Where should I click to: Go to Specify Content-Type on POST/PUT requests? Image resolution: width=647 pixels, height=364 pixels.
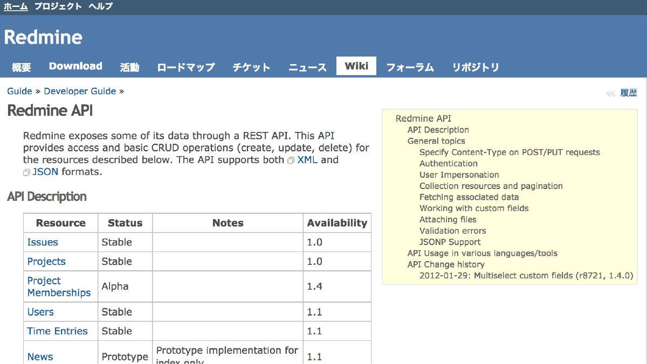coord(510,152)
